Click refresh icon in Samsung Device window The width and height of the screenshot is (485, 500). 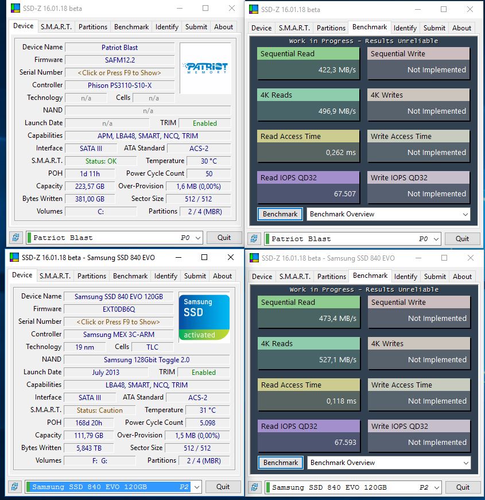(15, 487)
